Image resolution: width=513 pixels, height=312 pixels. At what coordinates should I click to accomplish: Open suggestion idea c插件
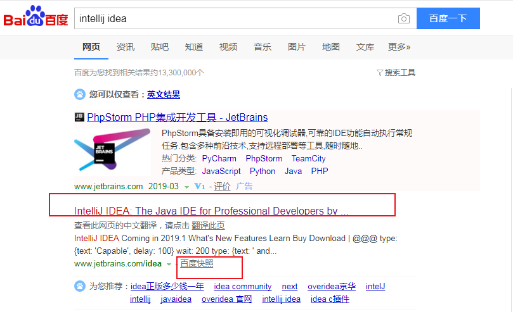330,299
